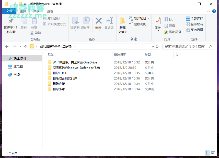
Task: Expand the New item (新建项目) dropdown
Action: point(148,19)
